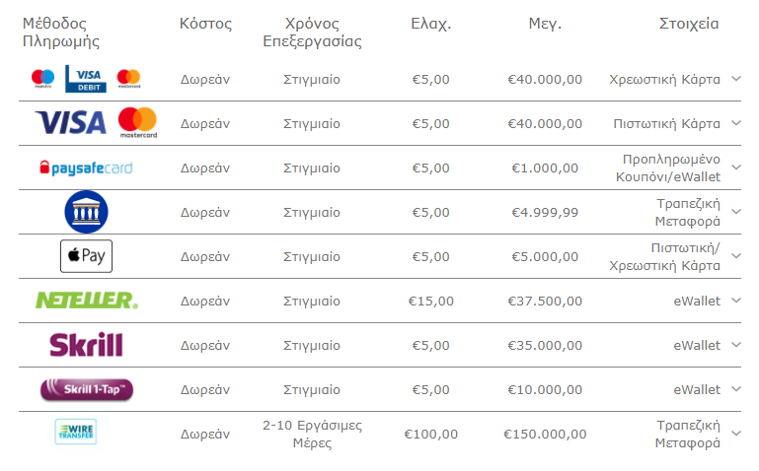Choose the NETELLER logo
This screenshot has width=759, height=471.
pyautogui.click(x=87, y=301)
